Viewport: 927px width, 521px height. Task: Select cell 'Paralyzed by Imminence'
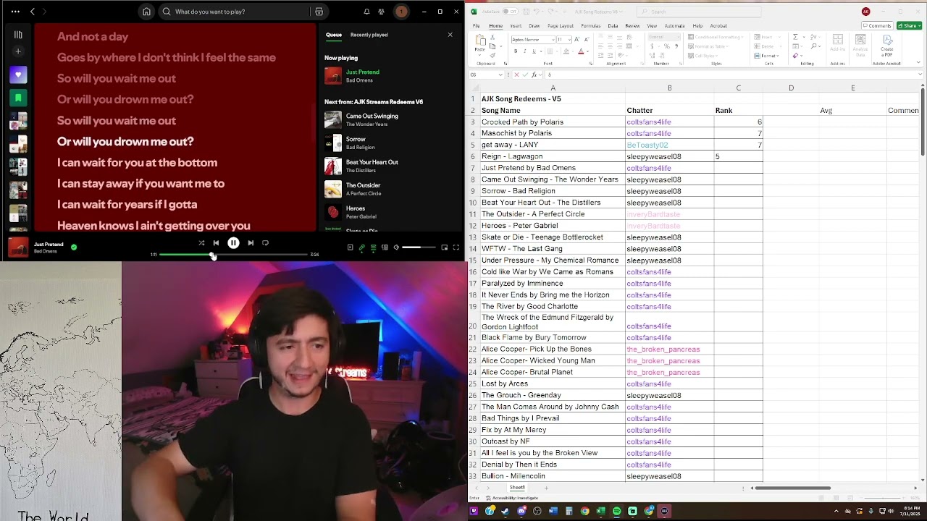[553, 284]
